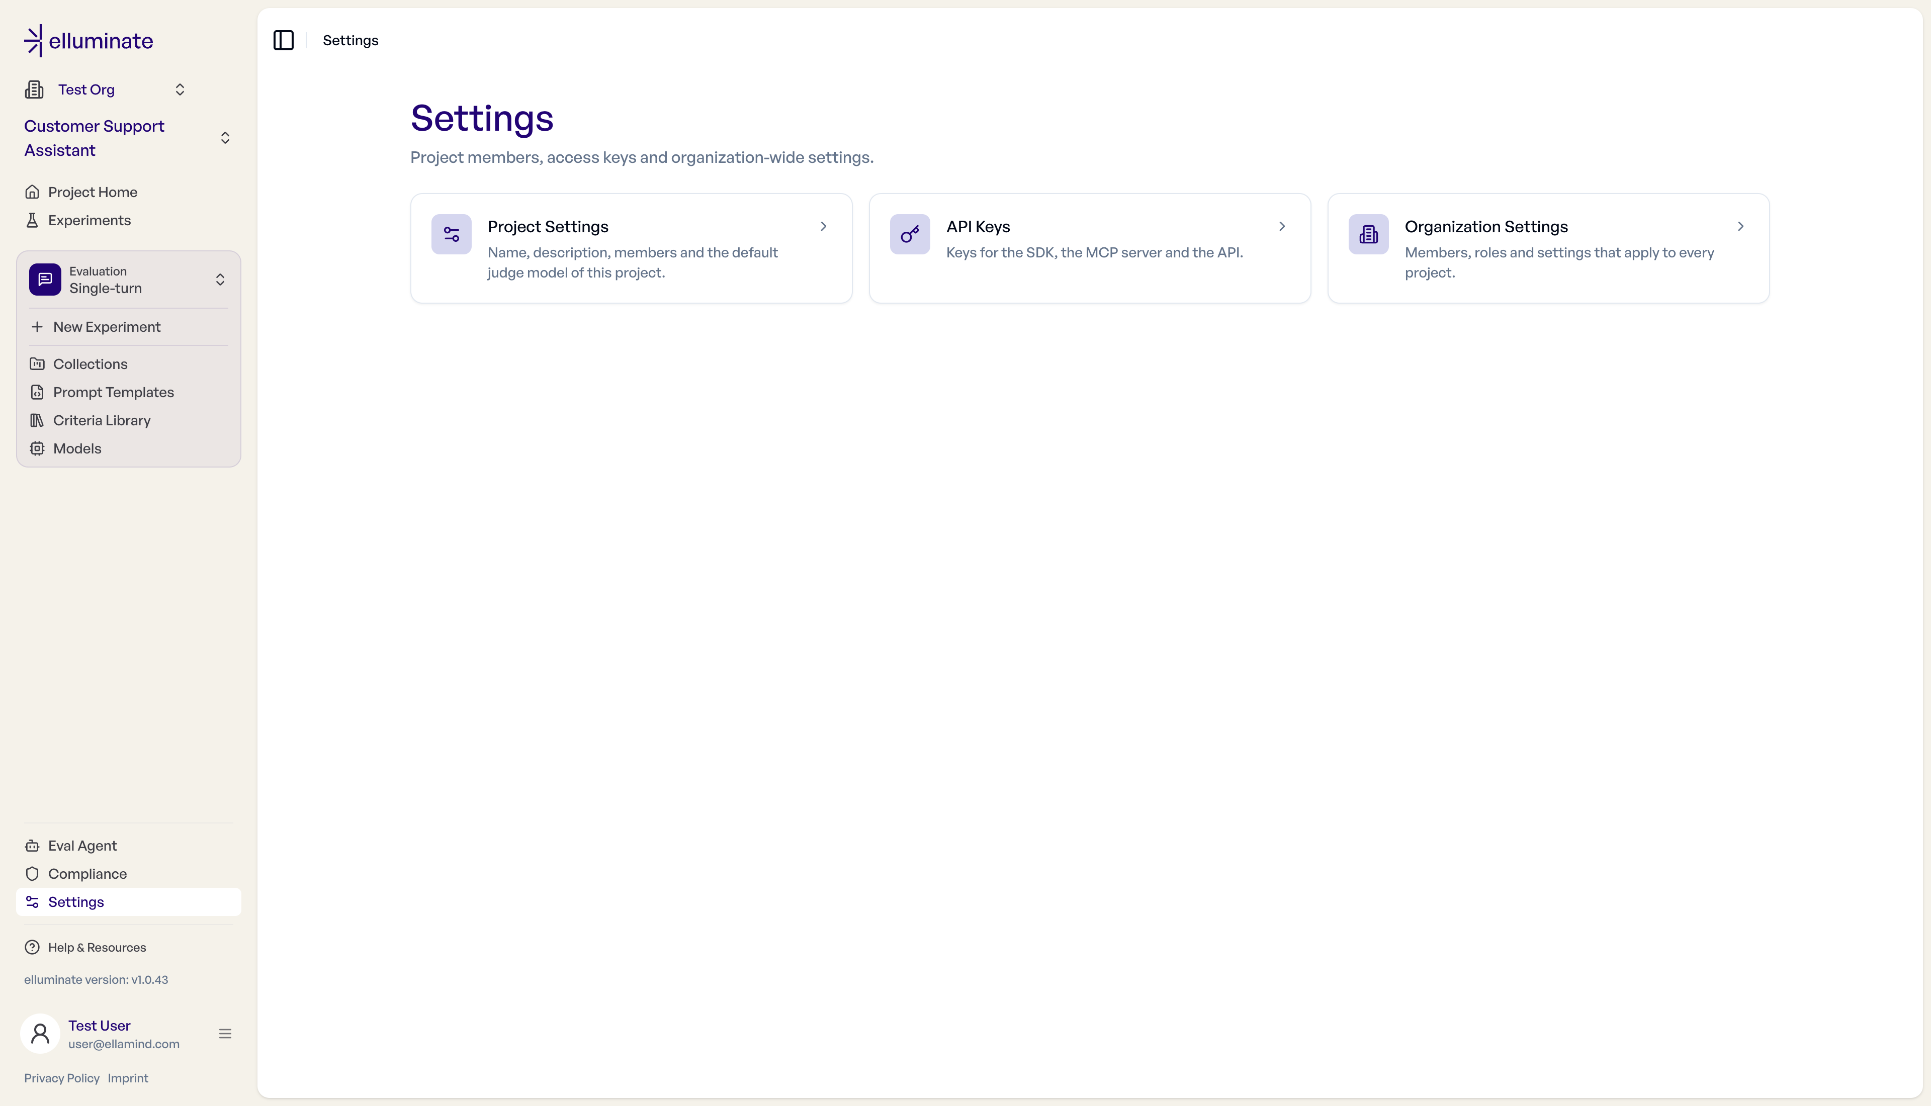Screen dimensions: 1931x1106
Task: Click the Organization Settings card building icon
Action: (1369, 234)
